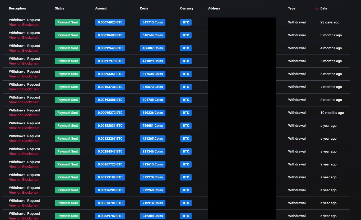This screenshot has width=361, height=220.
Task: Click the 0.00092645 BTC amount badge
Action: pyautogui.click(x=110, y=48)
